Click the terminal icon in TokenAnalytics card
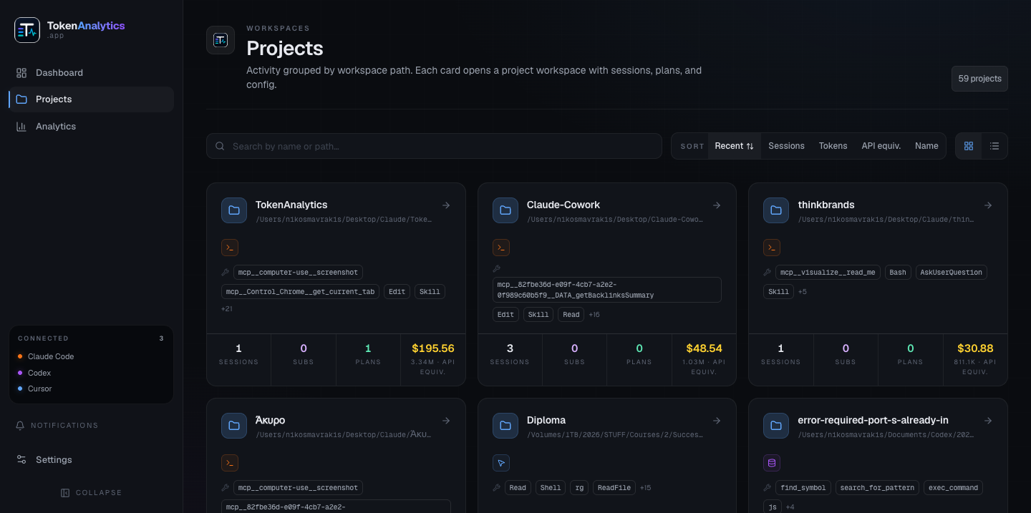 (x=230, y=248)
